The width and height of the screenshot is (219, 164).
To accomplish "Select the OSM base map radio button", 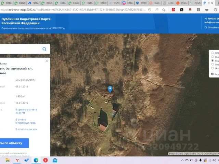I will click(x=212, y=53).
